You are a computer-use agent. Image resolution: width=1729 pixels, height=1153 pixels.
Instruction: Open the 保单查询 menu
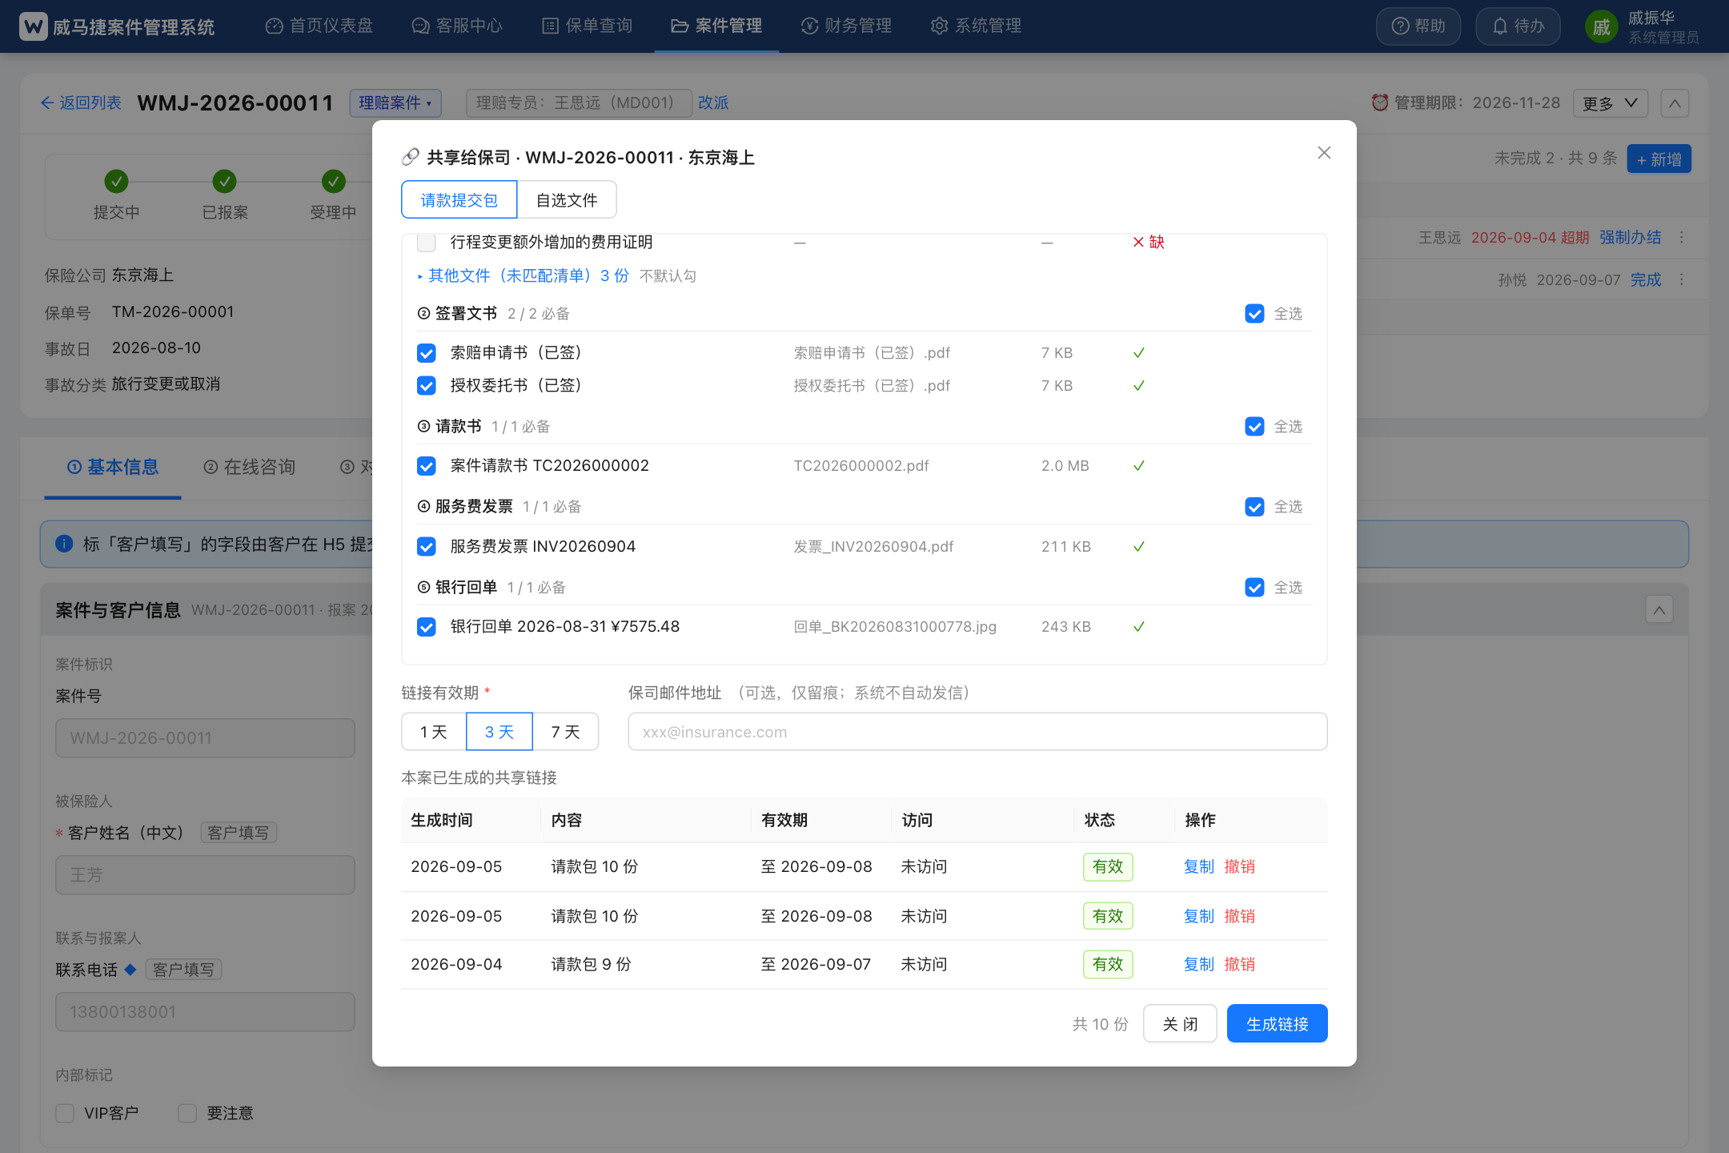click(x=588, y=26)
